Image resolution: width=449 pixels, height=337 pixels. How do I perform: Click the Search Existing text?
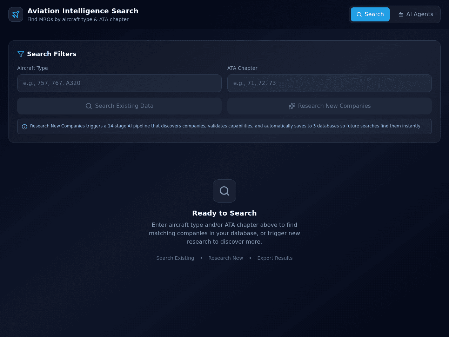[175, 258]
